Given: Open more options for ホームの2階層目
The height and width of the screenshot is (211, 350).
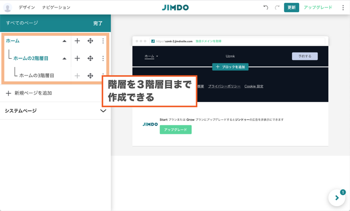Looking at the screenshot, I should pos(103,59).
